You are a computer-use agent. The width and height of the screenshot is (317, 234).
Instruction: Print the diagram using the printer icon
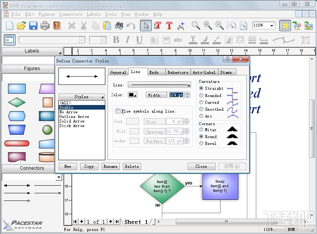45,25
